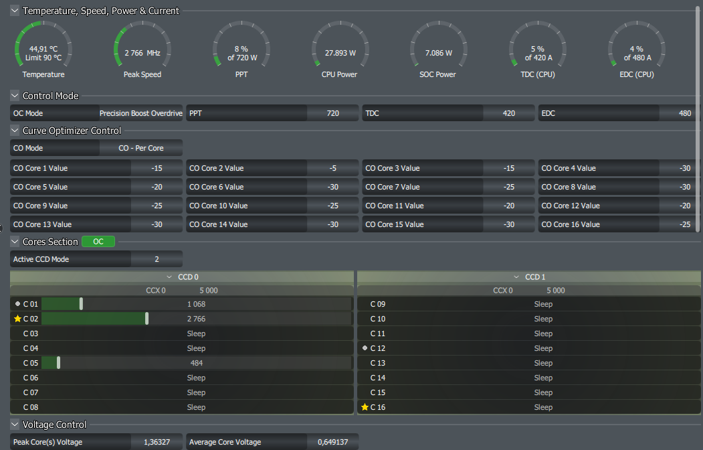Edit the CO Core 15 Value field

coord(509,224)
